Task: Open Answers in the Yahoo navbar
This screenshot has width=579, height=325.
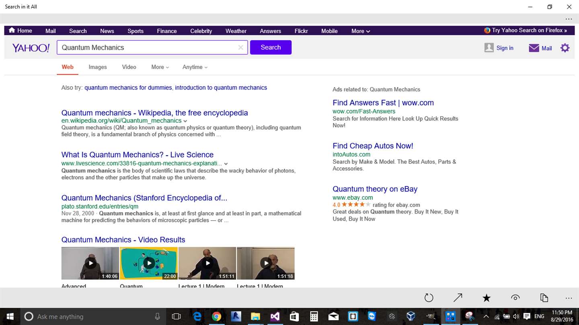Action: click(x=270, y=31)
